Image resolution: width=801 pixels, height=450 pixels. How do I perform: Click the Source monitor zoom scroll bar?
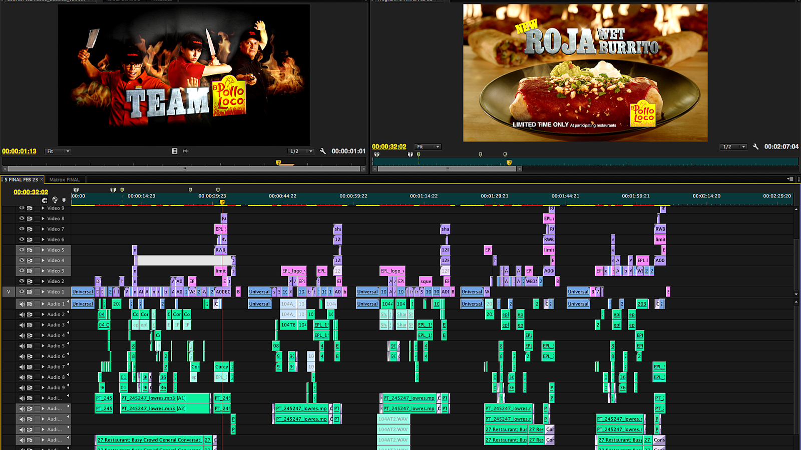184,169
